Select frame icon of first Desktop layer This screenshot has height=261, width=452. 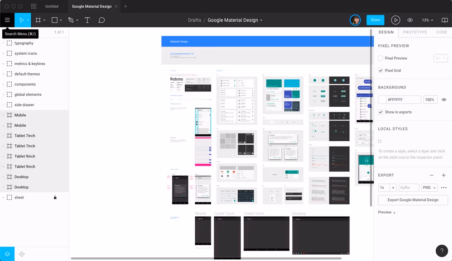9,177
